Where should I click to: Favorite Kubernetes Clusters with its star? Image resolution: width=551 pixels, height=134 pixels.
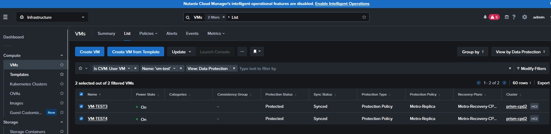pyautogui.click(x=62, y=84)
